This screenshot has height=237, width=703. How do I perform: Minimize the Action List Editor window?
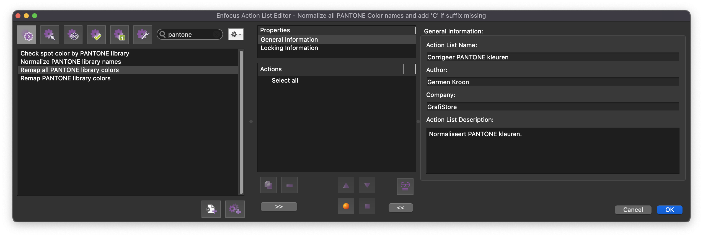click(x=26, y=16)
